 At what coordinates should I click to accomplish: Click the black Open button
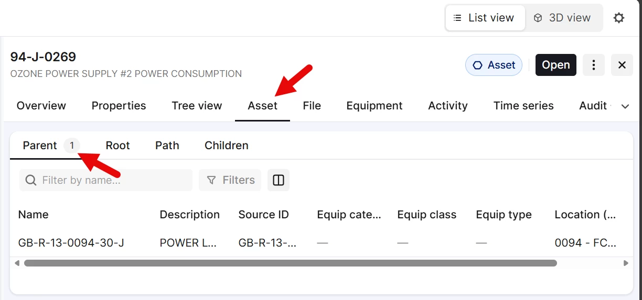pos(555,65)
